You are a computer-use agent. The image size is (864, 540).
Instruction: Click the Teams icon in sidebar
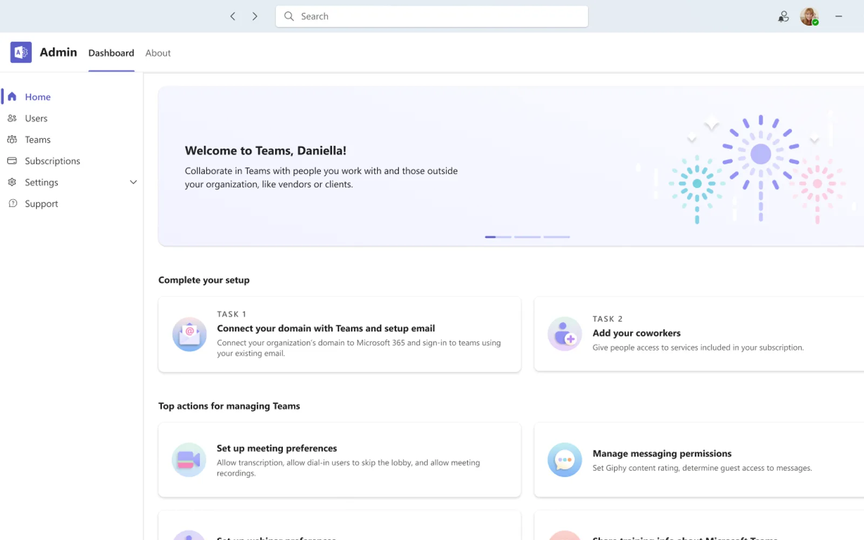12,139
